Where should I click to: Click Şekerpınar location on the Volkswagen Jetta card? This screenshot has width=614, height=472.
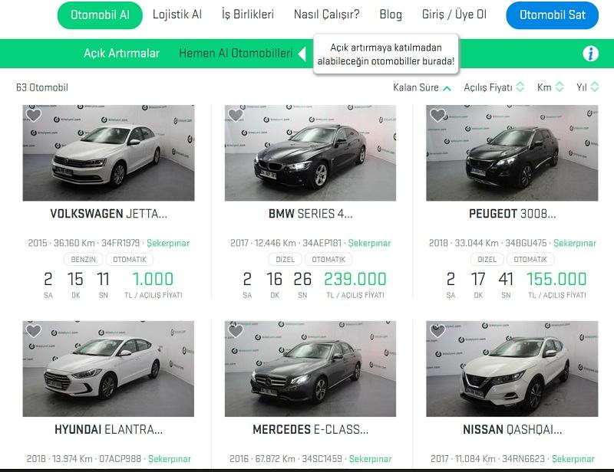pos(168,243)
